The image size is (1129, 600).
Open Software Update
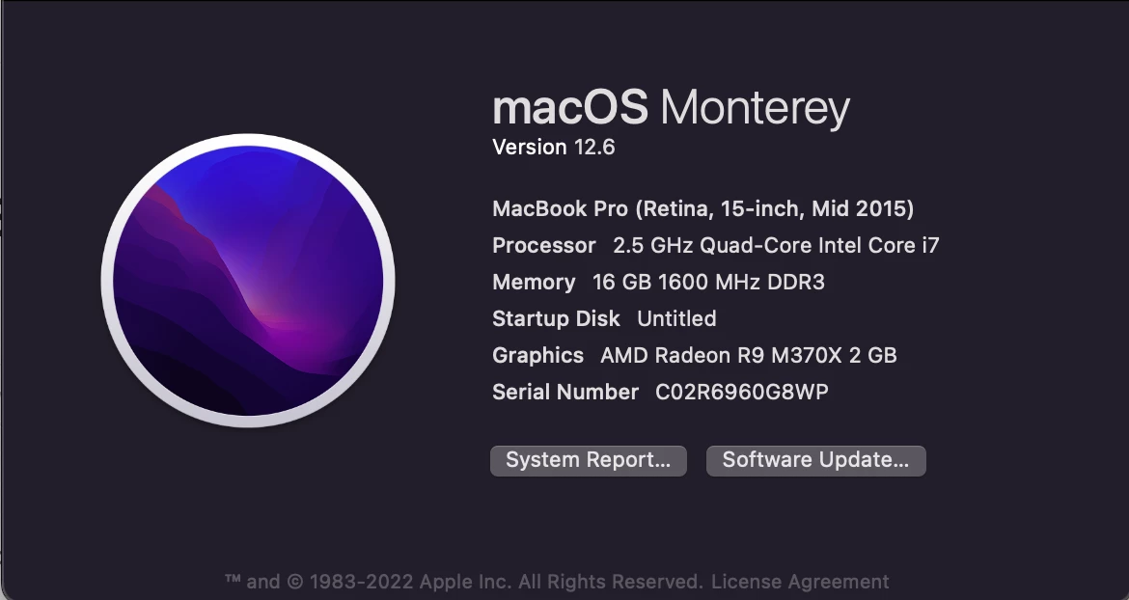(815, 460)
